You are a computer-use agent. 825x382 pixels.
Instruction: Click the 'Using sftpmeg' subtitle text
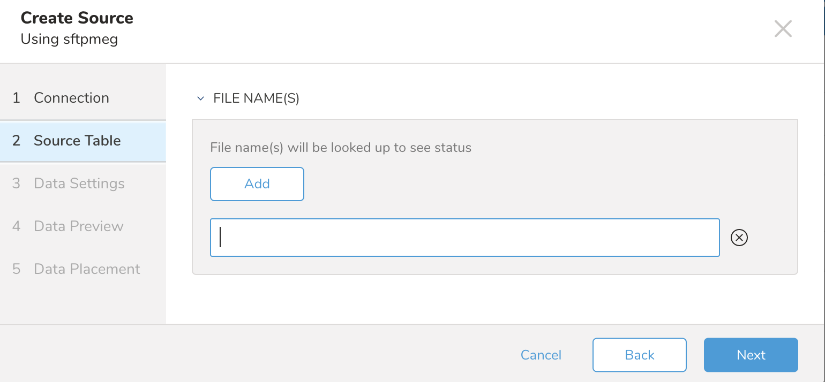(69, 39)
